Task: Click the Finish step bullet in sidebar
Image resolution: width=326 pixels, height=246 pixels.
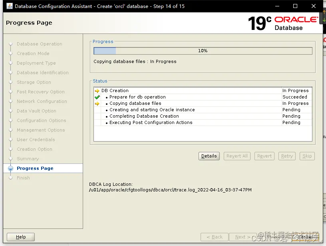Action: (11, 178)
